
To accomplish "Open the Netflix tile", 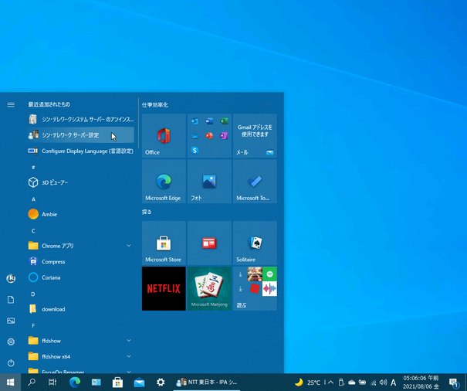I will (x=164, y=289).
